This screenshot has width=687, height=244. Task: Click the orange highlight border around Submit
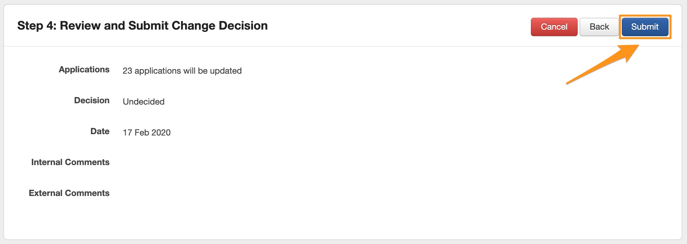[645, 15]
